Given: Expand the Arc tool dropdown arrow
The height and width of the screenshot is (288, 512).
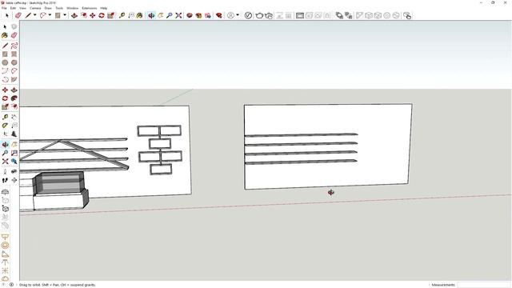Looking at the screenshot, I should (x=50, y=15).
